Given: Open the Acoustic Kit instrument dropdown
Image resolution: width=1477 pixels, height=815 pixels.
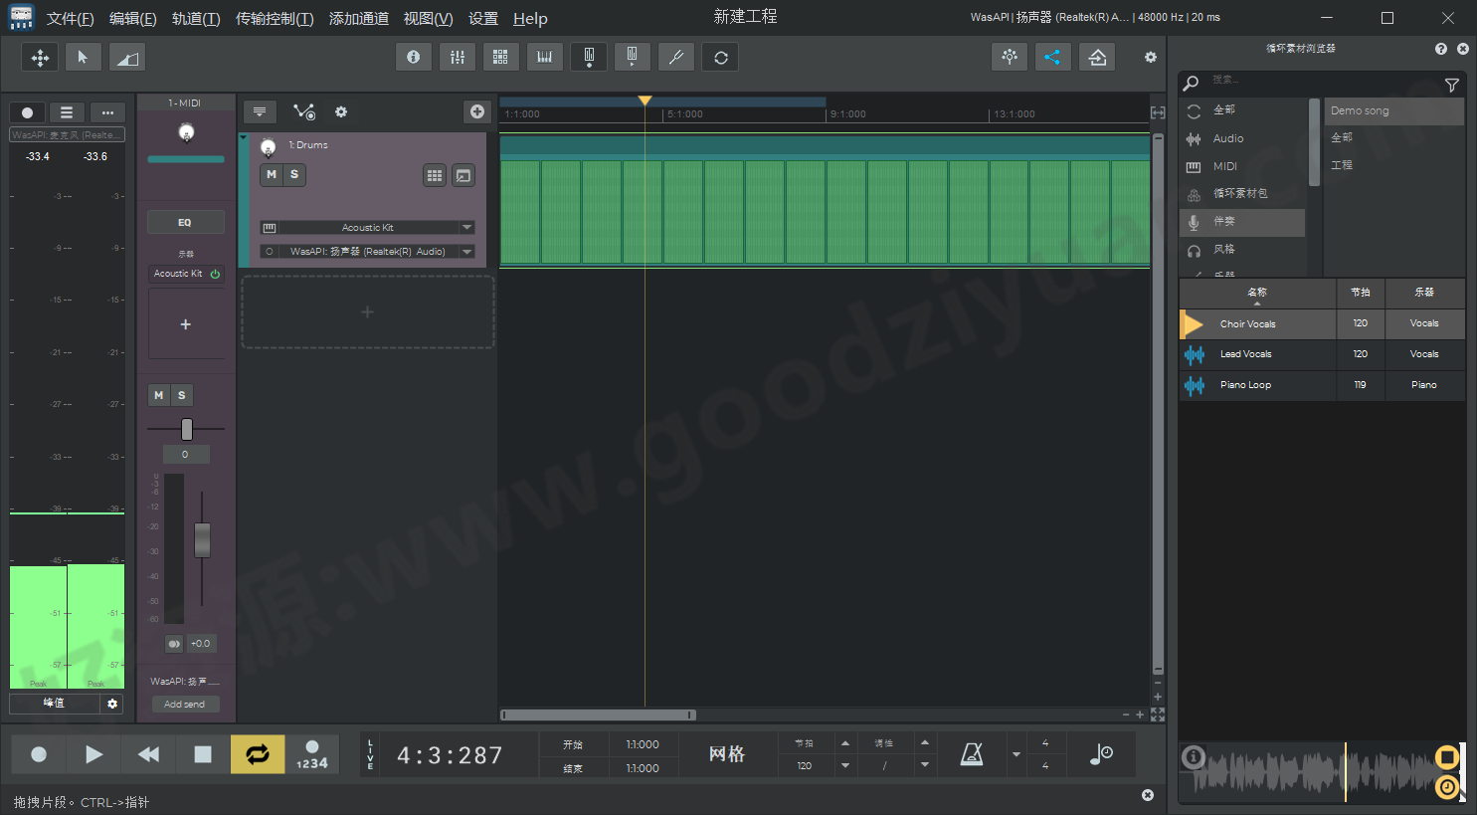Looking at the screenshot, I should point(465,227).
